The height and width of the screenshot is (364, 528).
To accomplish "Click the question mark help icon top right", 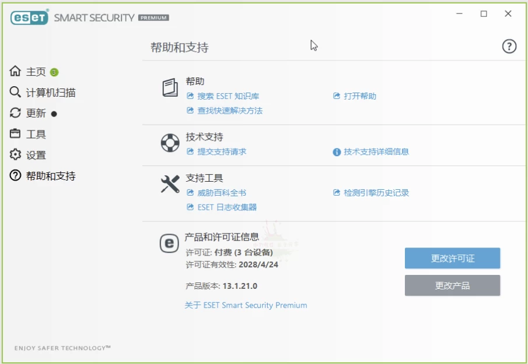I will coord(509,47).
